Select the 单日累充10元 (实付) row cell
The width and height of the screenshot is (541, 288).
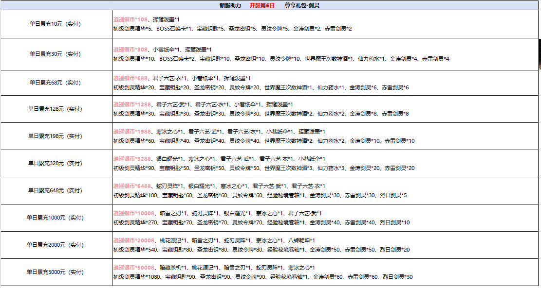coord(55,24)
